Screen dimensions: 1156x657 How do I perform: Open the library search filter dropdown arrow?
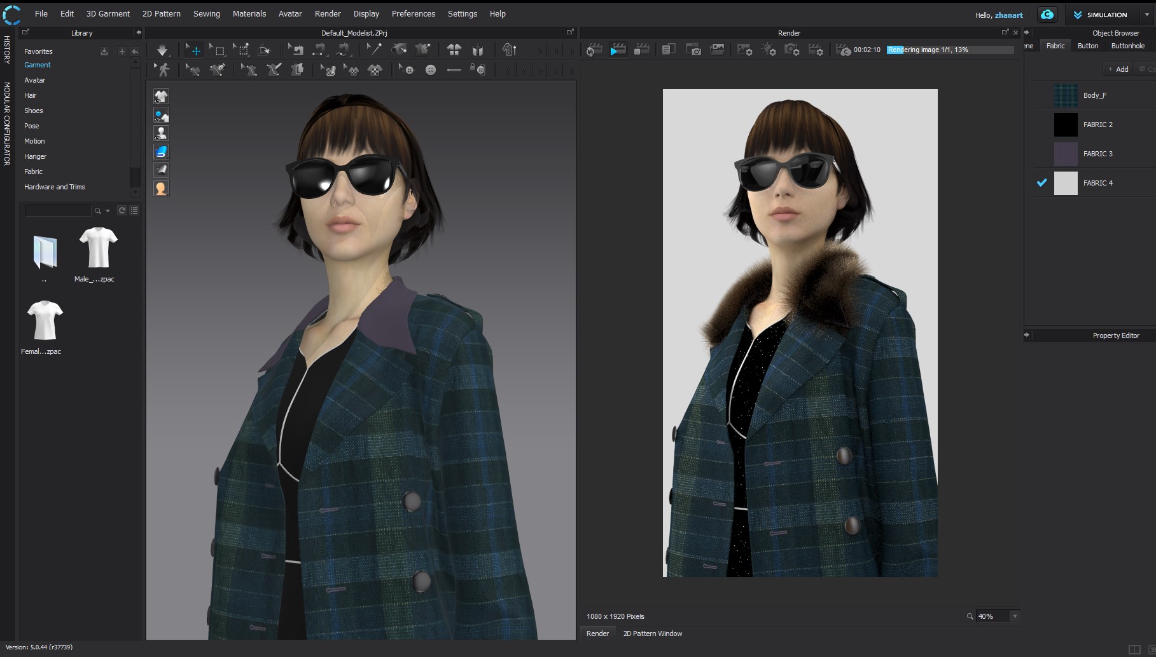108,211
